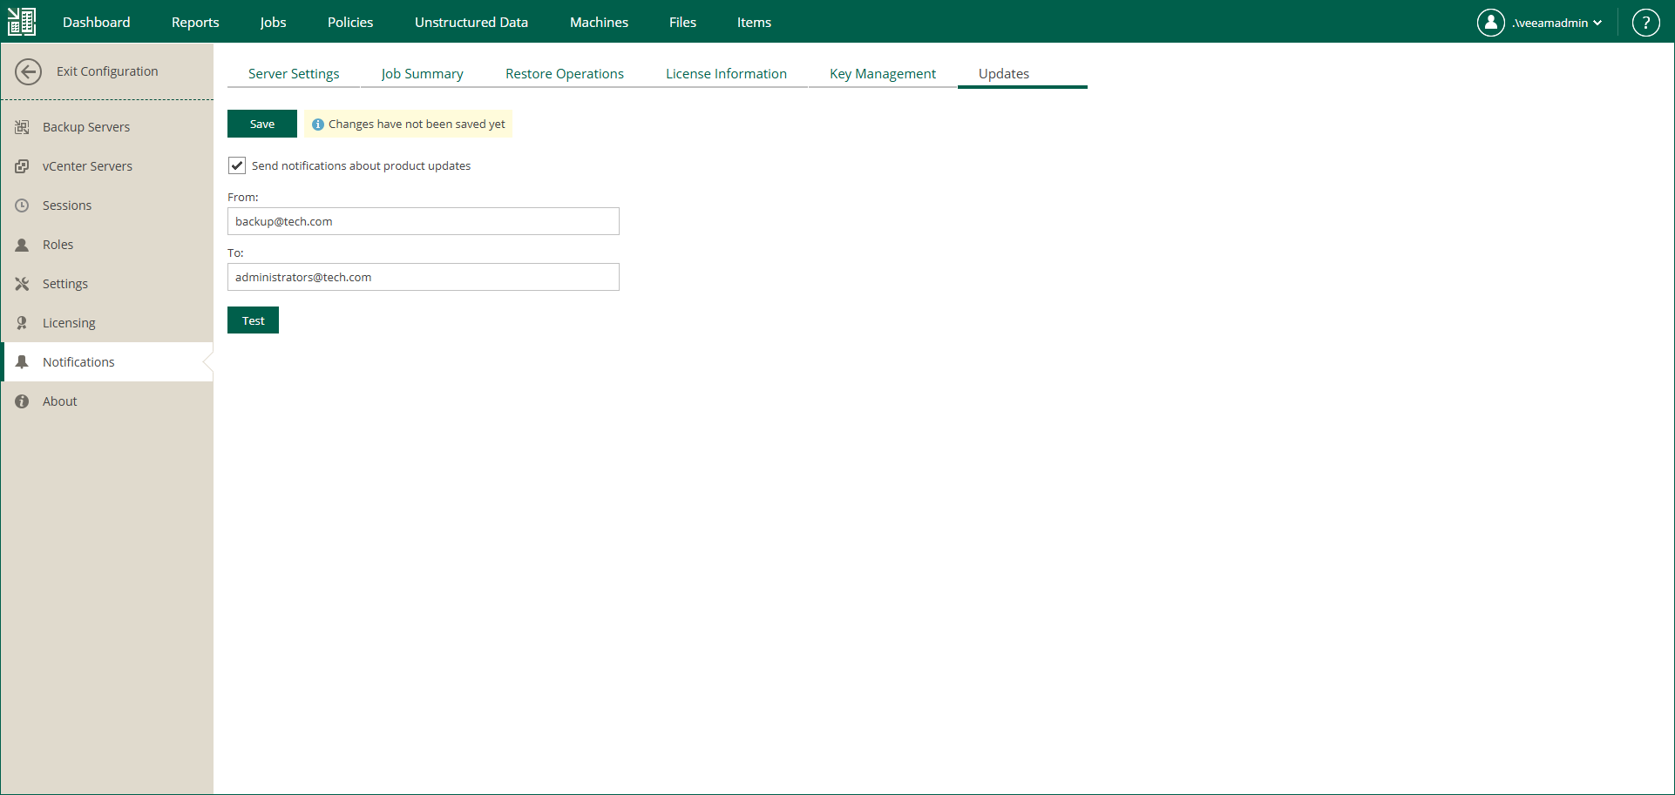Viewport: 1675px width, 795px height.
Task: Open Sessions in sidebar
Action: 106,205
